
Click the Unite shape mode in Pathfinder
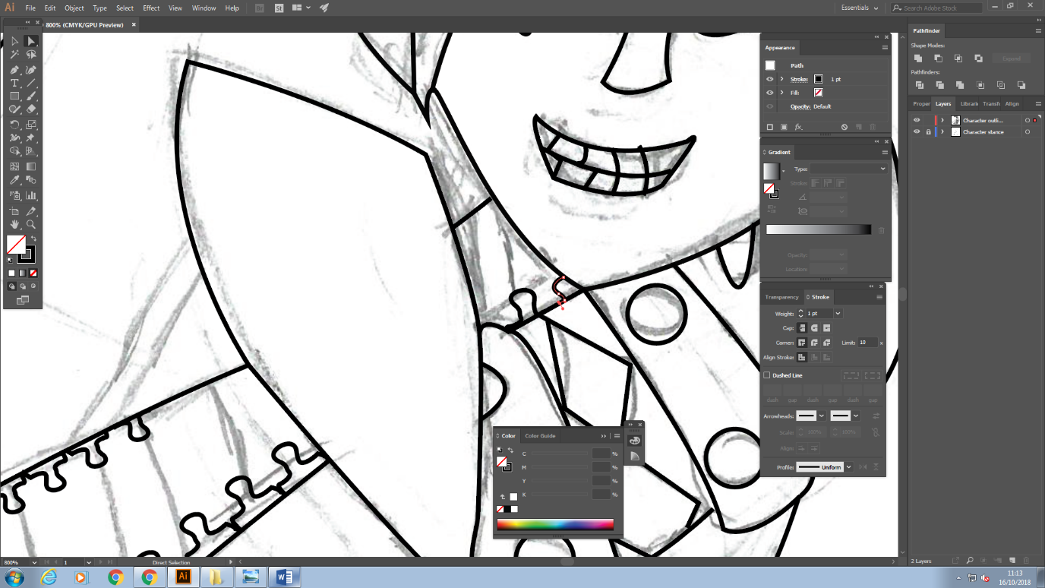pyautogui.click(x=918, y=58)
